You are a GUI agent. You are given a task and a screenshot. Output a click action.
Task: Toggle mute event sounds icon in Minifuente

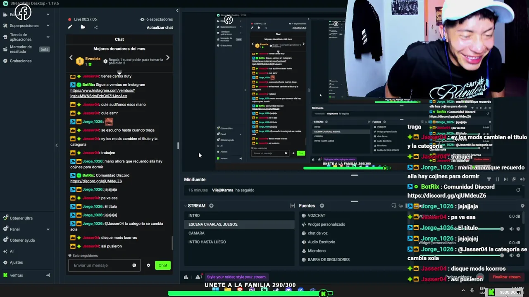[514, 179]
